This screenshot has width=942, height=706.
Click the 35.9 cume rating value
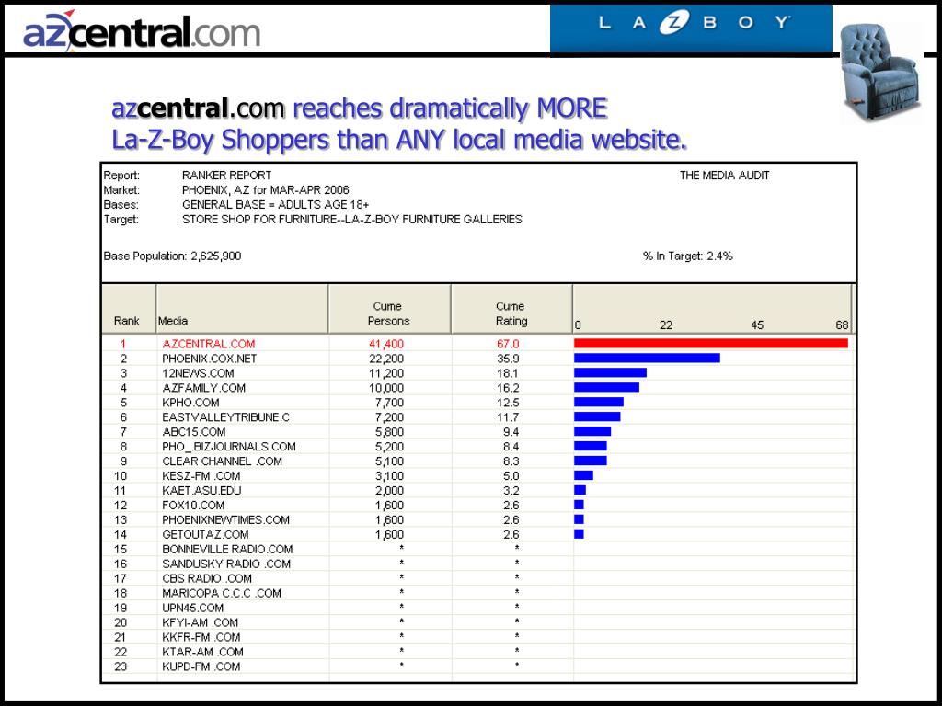(508, 359)
